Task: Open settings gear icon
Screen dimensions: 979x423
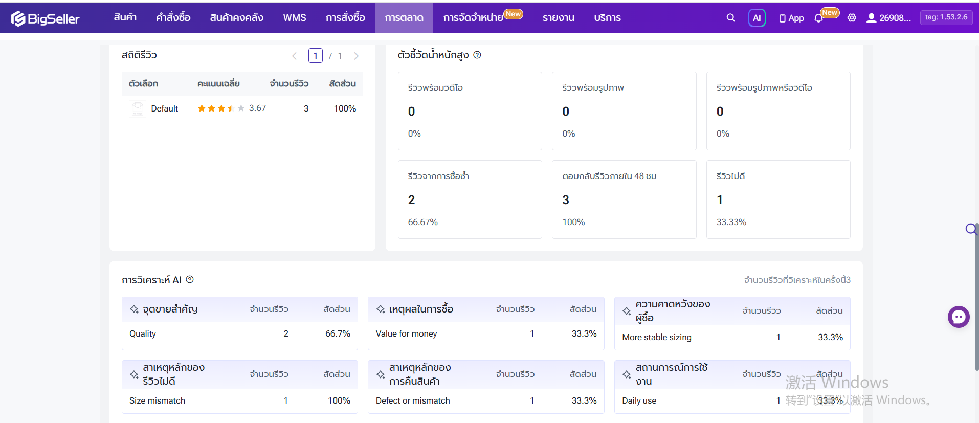Action: [x=852, y=18]
